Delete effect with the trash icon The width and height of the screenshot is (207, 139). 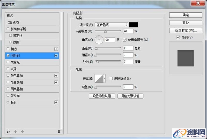pos(59,131)
